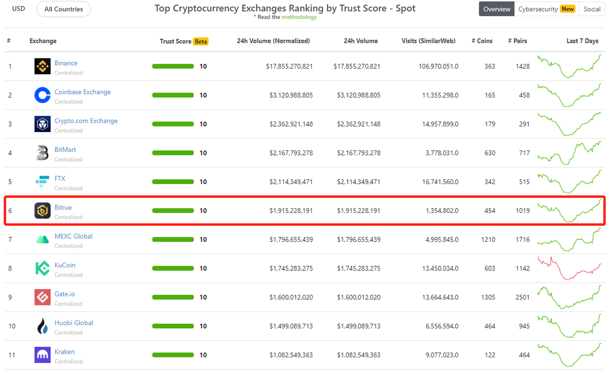Sort by Visits (SimilarWeb) header
The height and width of the screenshot is (371, 609).
click(429, 41)
